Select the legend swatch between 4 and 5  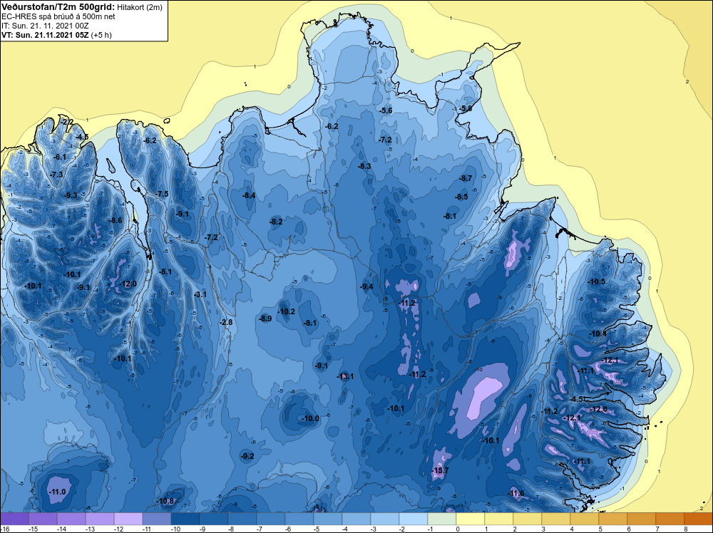point(585,519)
